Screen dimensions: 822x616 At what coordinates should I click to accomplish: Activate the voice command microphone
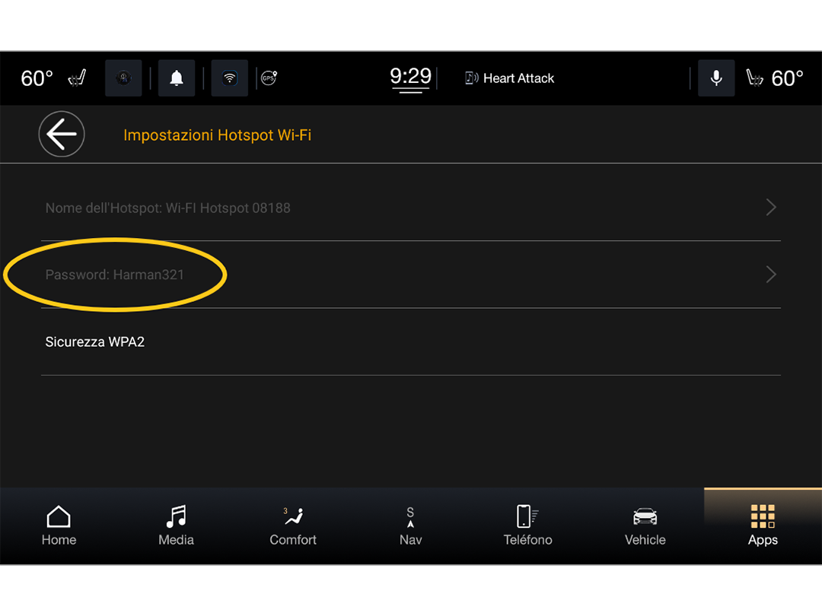pos(716,78)
